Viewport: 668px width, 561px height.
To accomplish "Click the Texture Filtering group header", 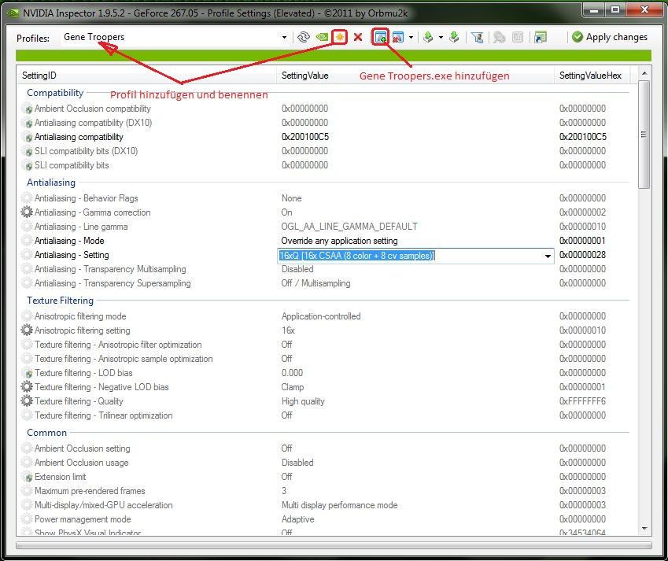I will tap(60, 301).
